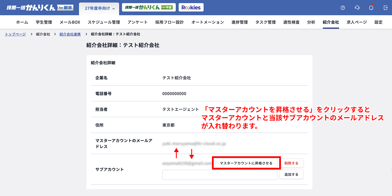
Task: Switch to かんりくん for 中途 product
Action: [x=149, y=8]
